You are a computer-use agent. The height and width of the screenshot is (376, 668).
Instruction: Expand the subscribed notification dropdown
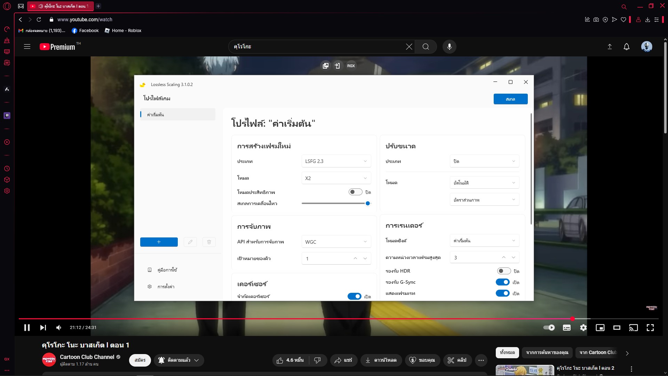point(179,360)
